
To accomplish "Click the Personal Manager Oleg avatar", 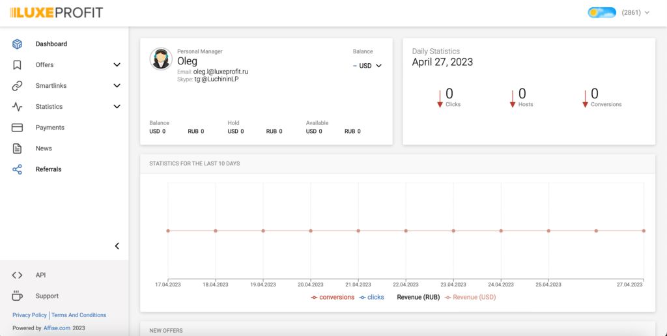I will coord(161,59).
